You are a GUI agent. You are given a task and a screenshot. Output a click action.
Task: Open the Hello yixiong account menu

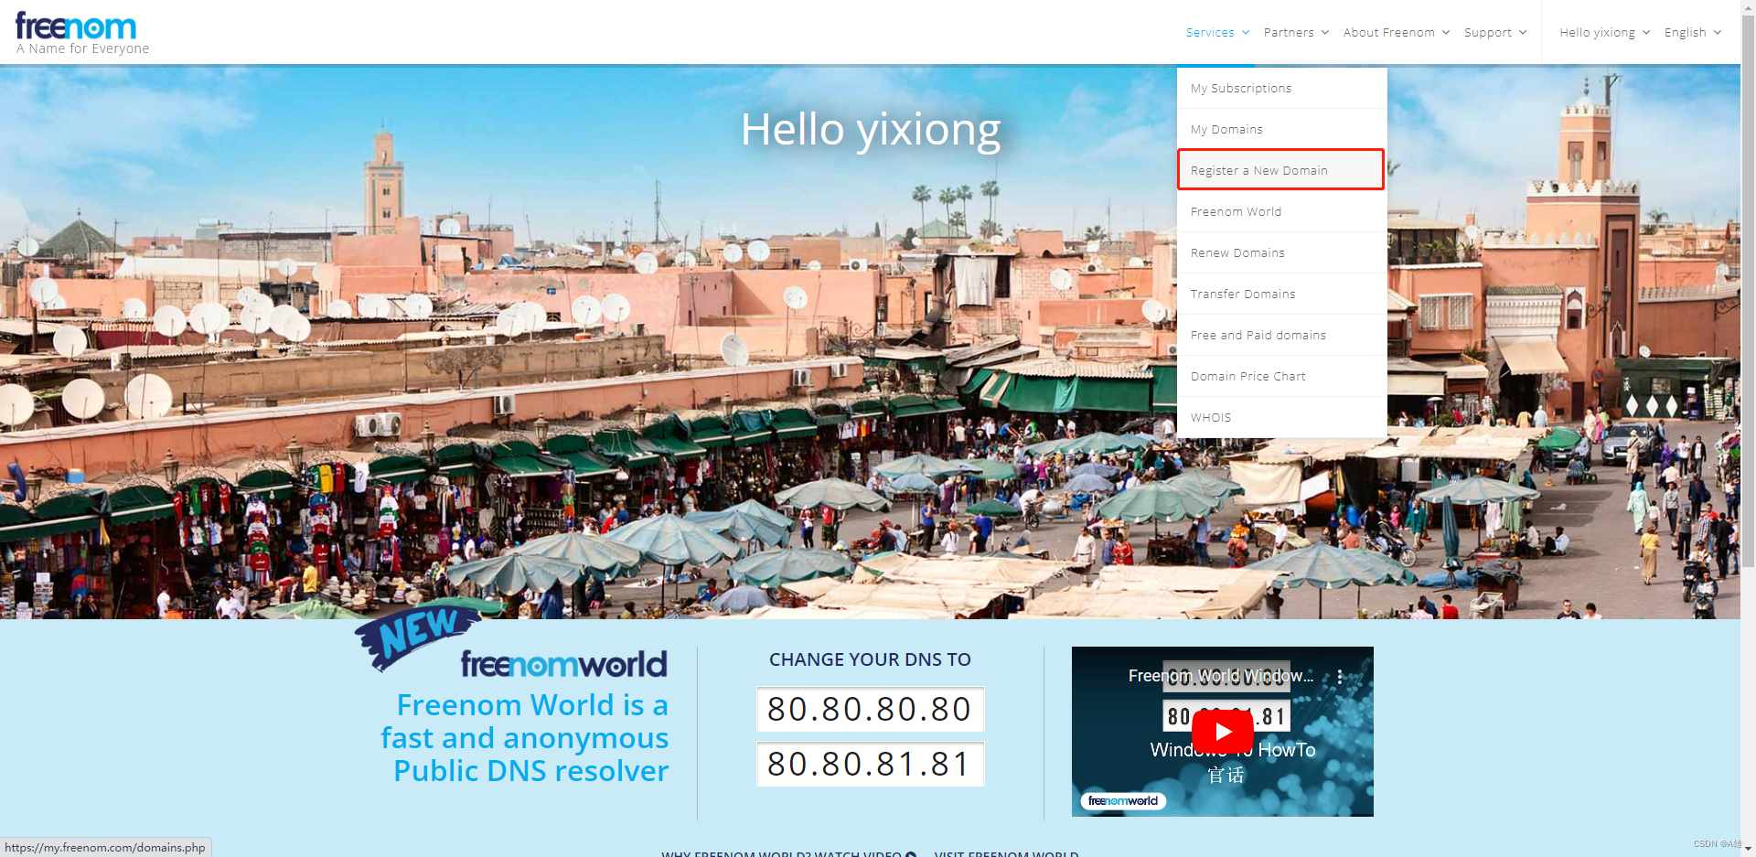click(1604, 32)
